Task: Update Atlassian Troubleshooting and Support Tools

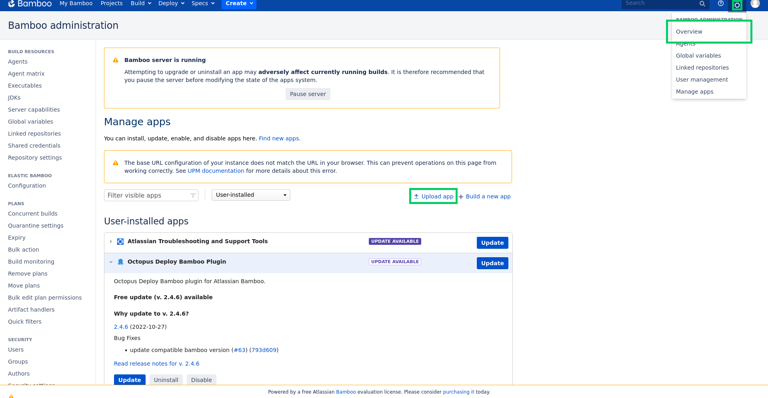Action: pos(492,243)
